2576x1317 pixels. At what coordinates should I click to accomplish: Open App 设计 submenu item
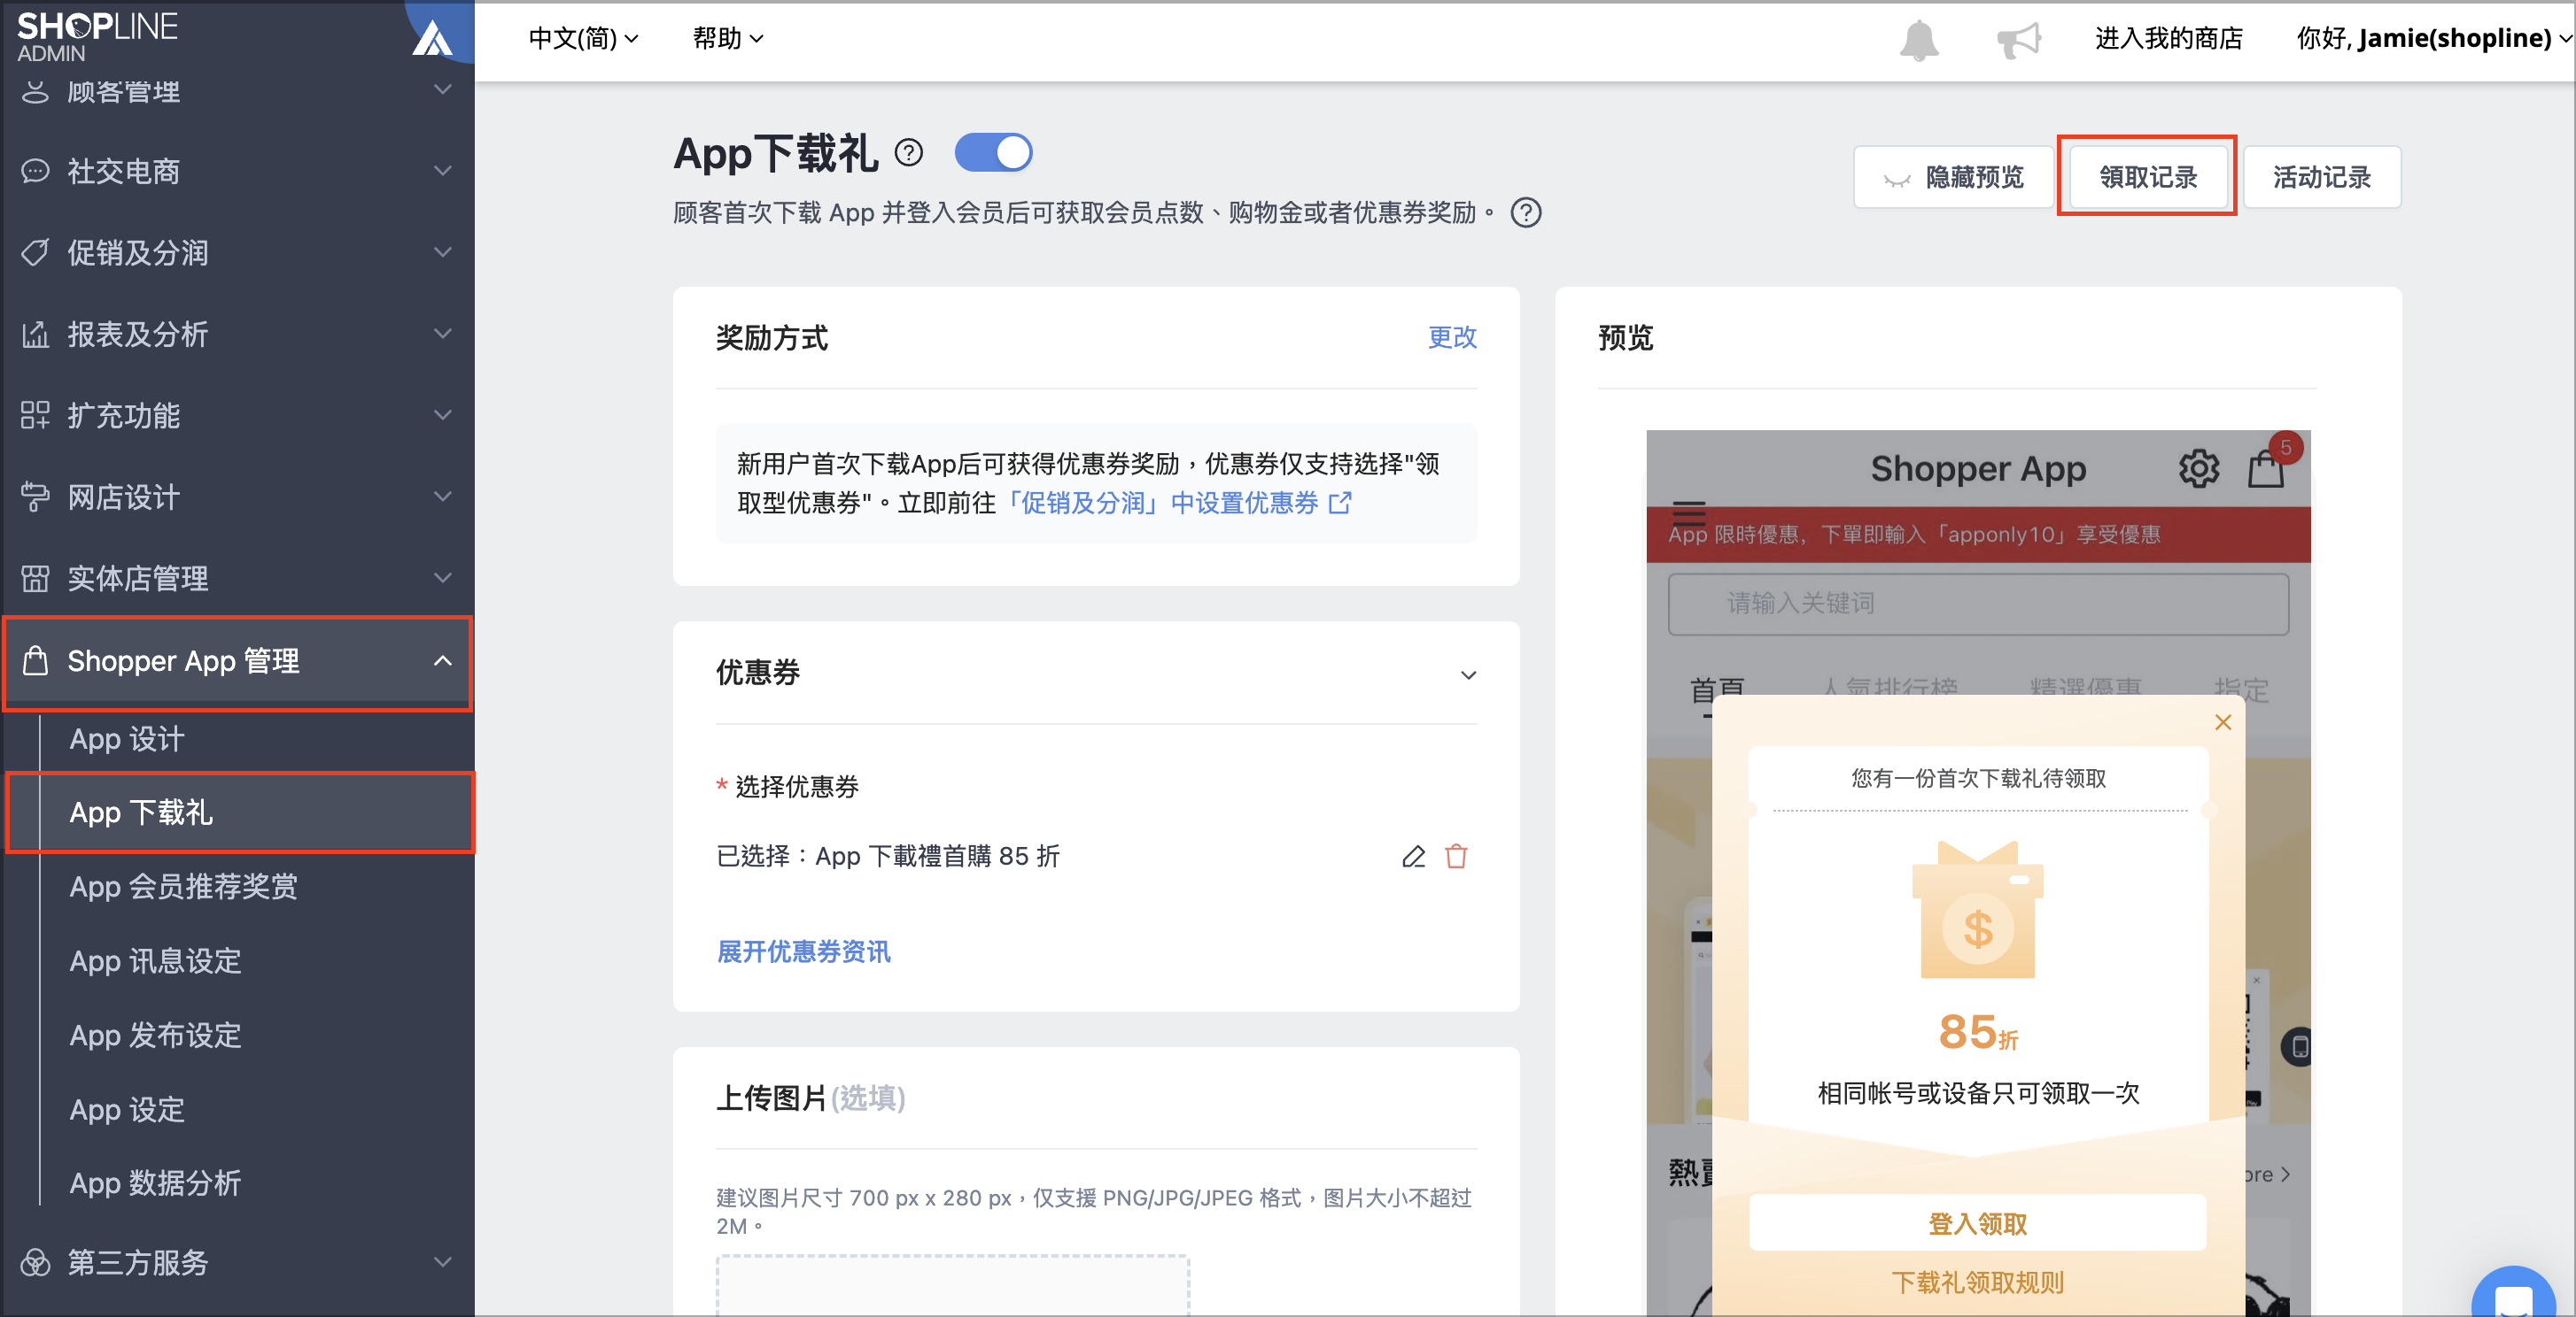tap(127, 739)
